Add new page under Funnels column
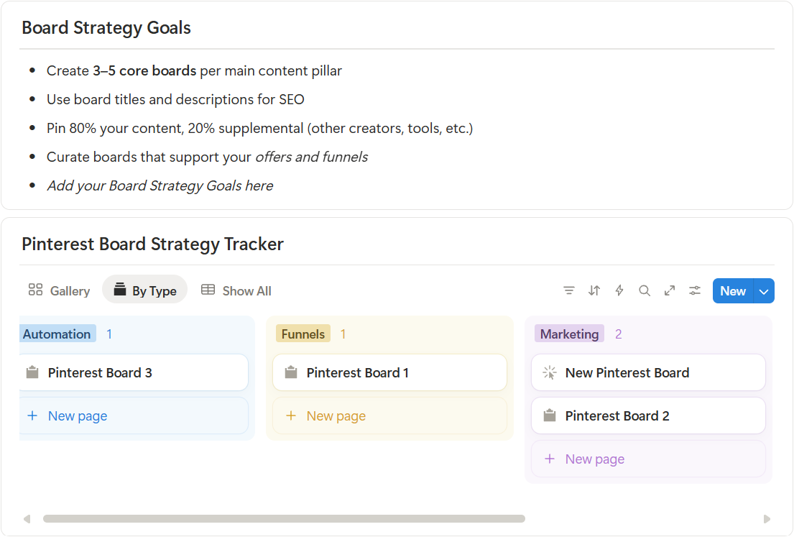794x537 pixels. (x=336, y=416)
